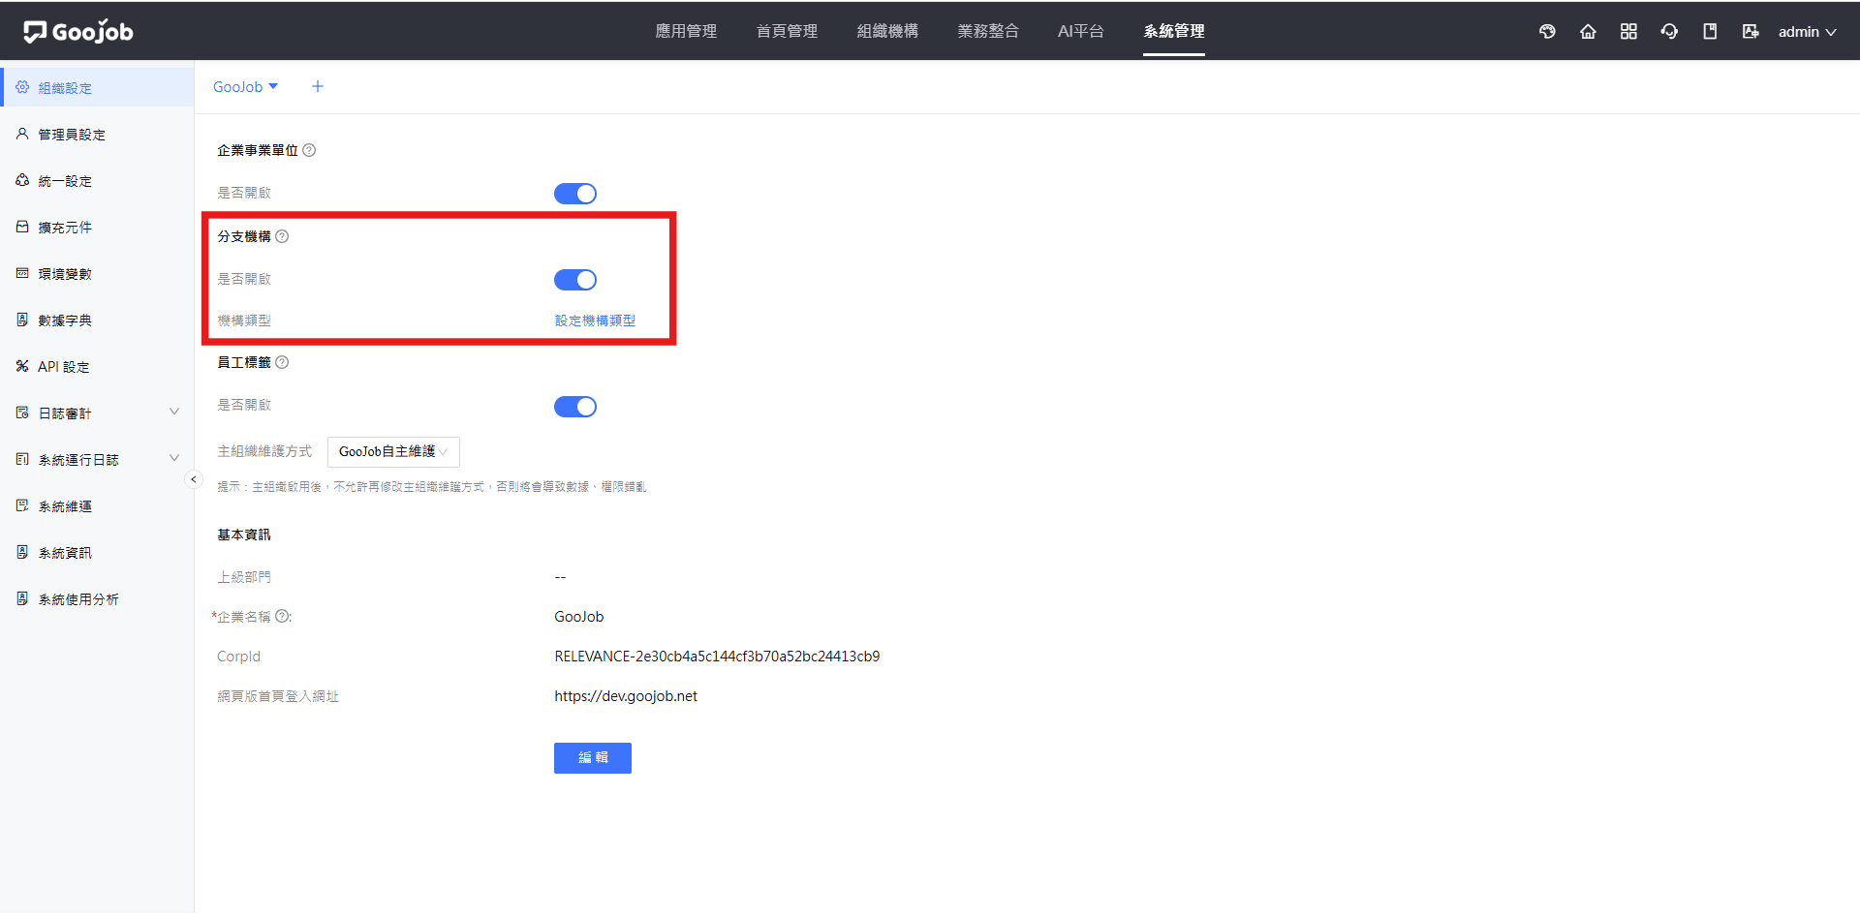The height and width of the screenshot is (917, 1860).
Task: Go to home via house icon
Action: pos(1588,32)
